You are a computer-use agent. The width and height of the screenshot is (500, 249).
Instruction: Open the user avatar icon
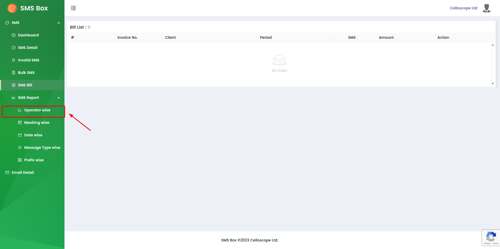coord(486,8)
